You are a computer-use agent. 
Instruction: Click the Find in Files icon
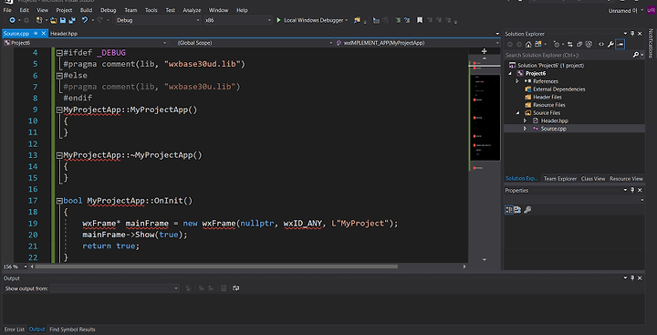[x=357, y=20]
